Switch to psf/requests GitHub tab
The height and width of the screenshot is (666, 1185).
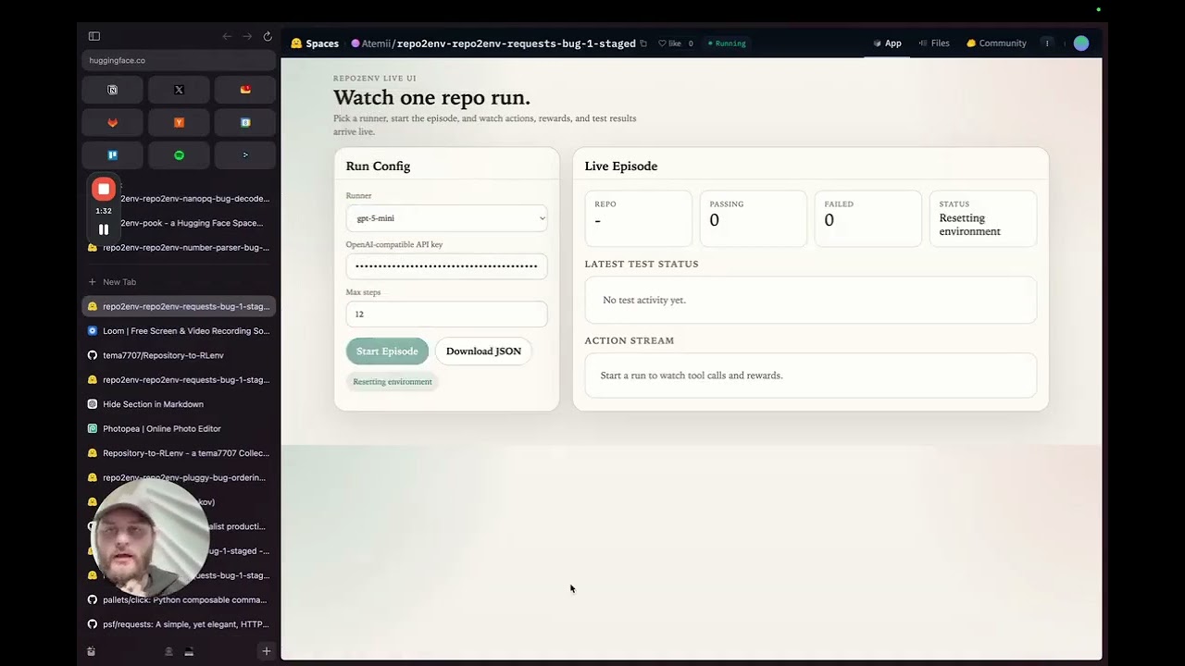point(179,624)
